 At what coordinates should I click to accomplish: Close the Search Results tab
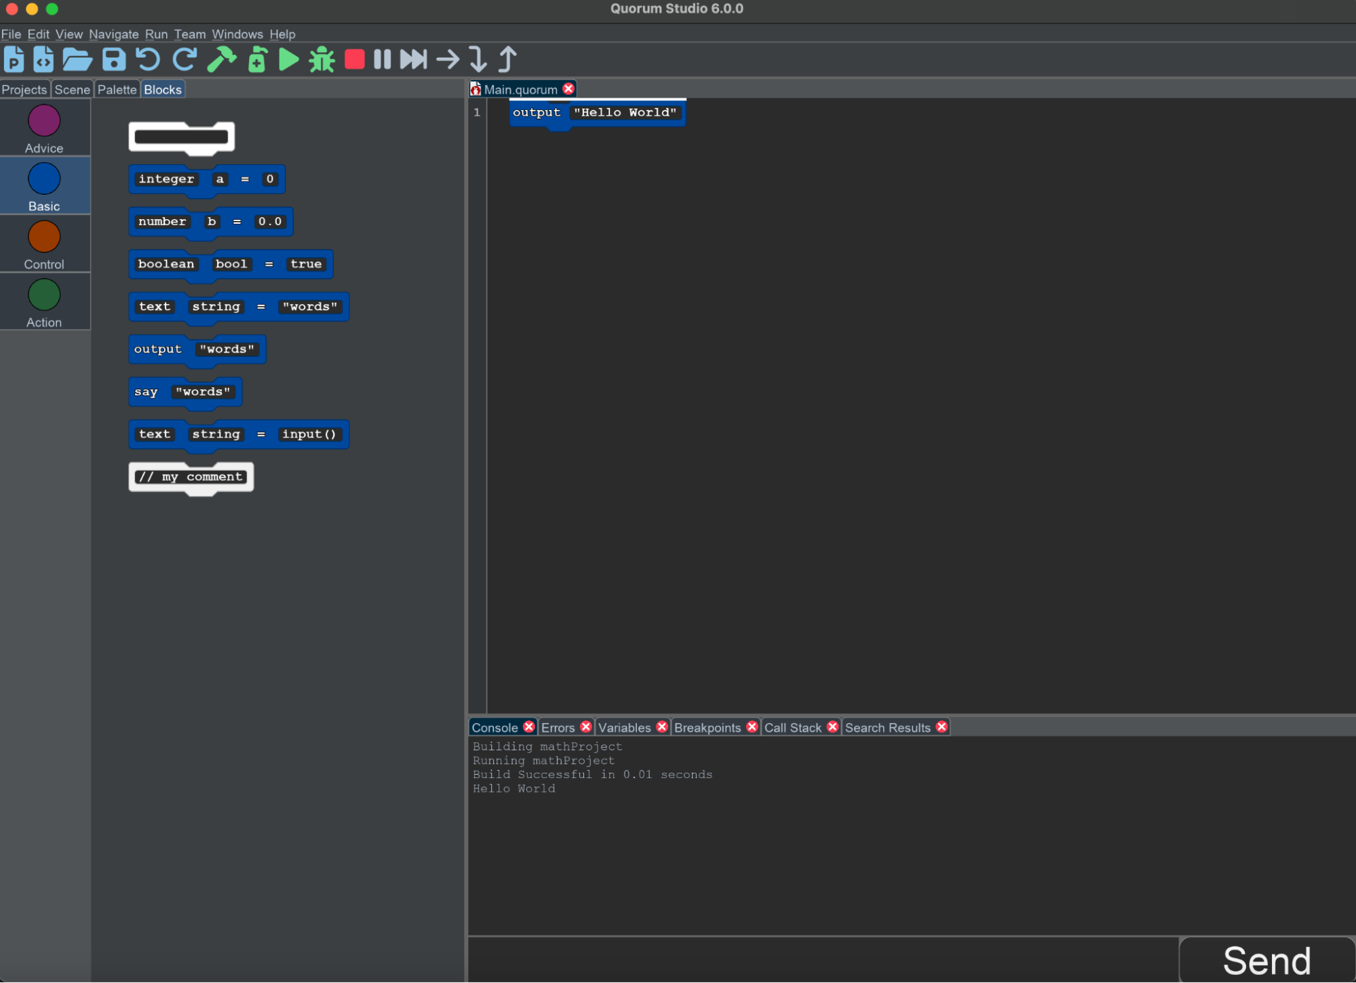942,727
